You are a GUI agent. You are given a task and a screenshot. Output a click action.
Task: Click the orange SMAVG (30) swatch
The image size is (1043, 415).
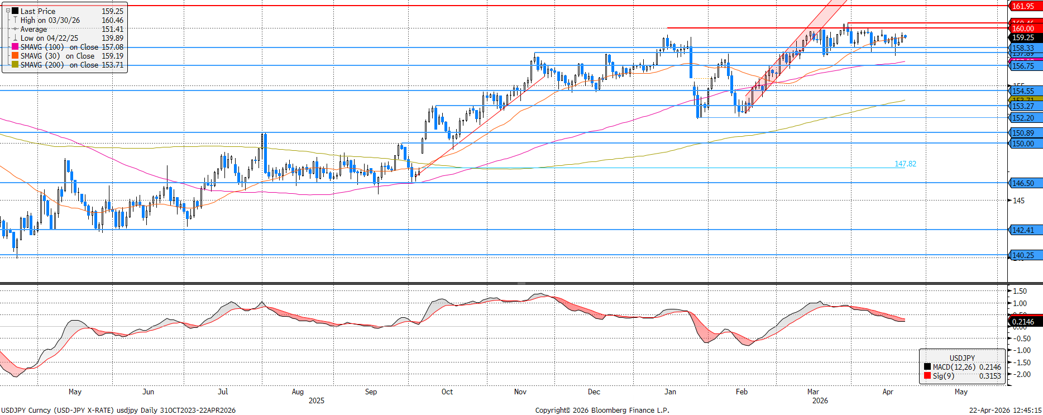15,56
